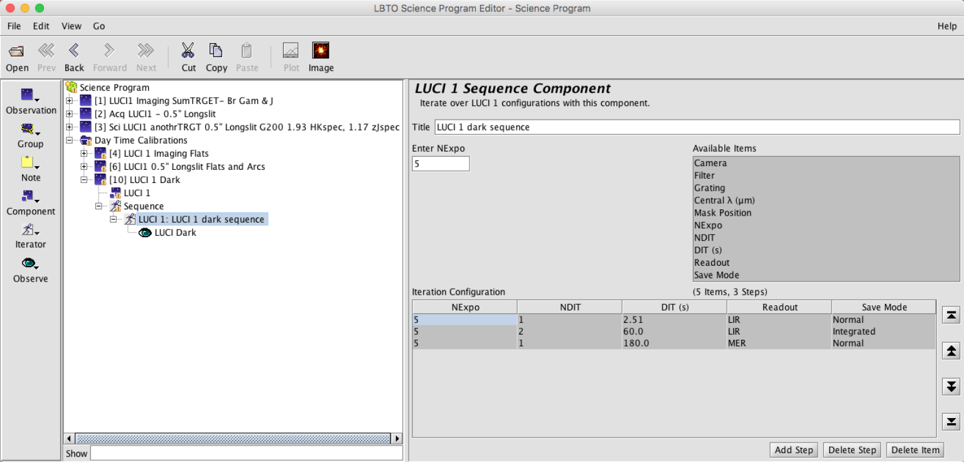Image resolution: width=964 pixels, height=462 pixels.
Task: Select Save Mode in Available Items
Action: pos(826,275)
